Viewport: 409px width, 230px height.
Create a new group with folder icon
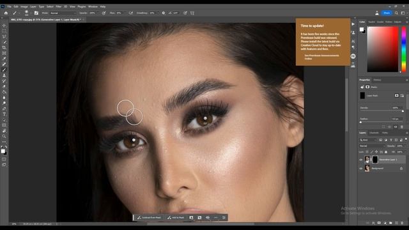pyautogui.click(x=390, y=223)
